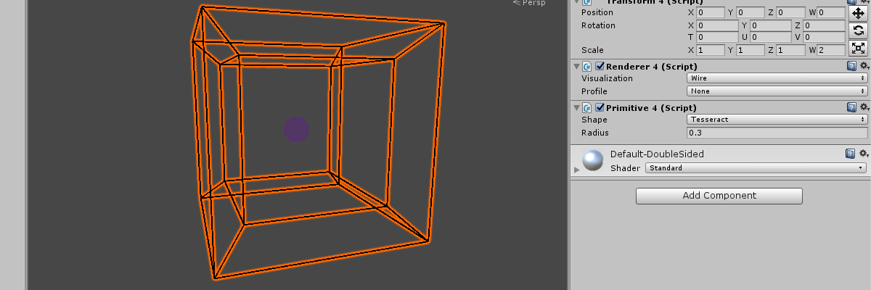
Task: Click the "Shader" label
Action: [625, 168]
